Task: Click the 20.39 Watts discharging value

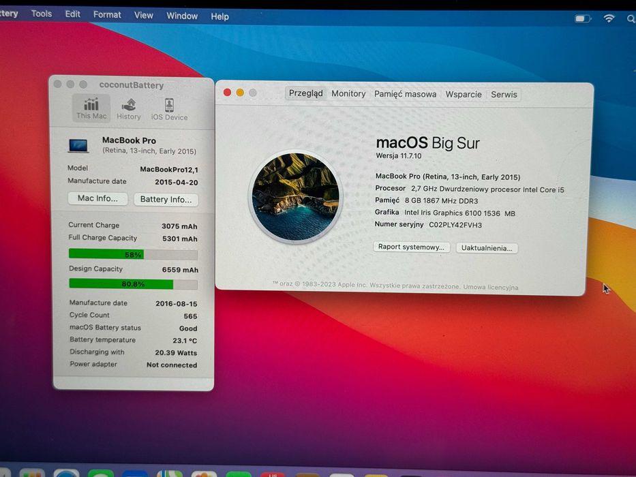Action: pyautogui.click(x=176, y=353)
